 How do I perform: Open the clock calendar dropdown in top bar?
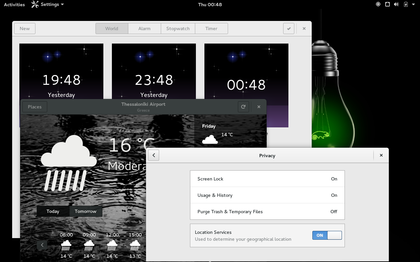[210, 5]
